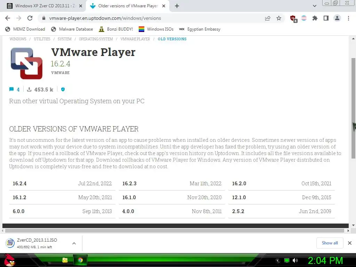The height and width of the screenshot is (267, 356).
Task: Open the file explorer taskbar icon
Action: [x=65, y=260]
